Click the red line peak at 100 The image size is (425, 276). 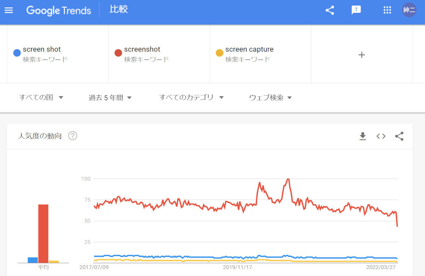(288, 179)
